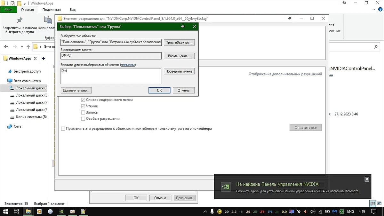
Task: Click the Применить button
Action: [185, 198]
